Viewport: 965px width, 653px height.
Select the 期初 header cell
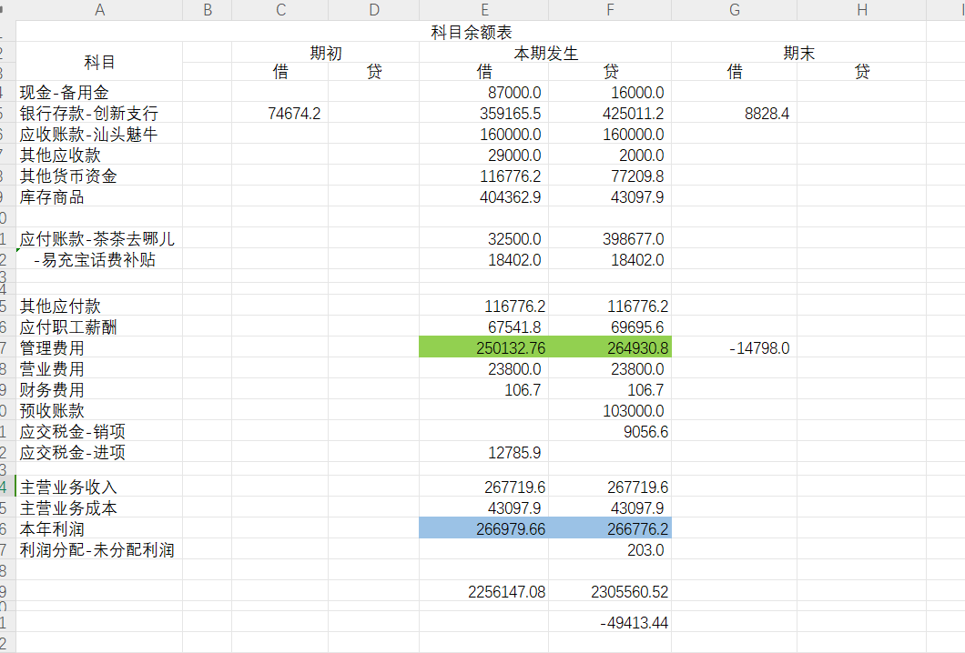pyautogui.click(x=325, y=53)
